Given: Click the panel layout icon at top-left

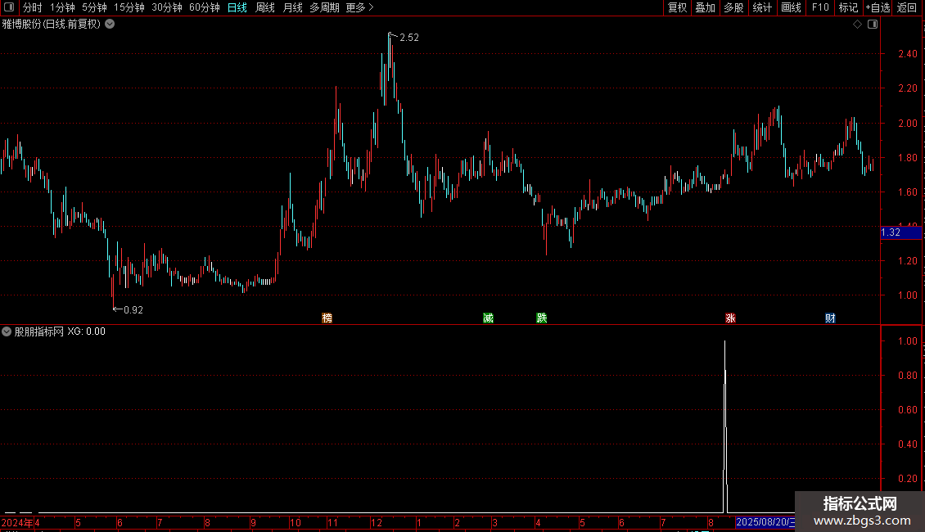Looking at the screenshot, I should click(9, 7).
